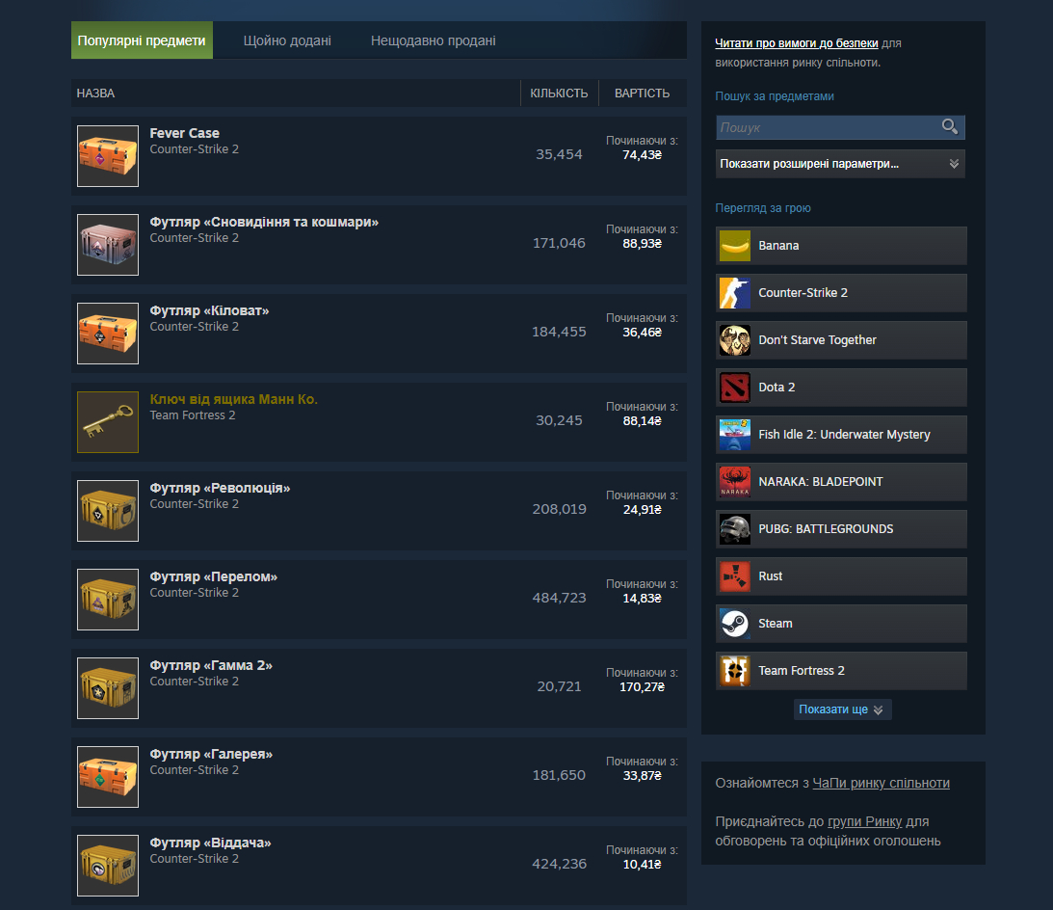Select the Counter-Strike 2 game icon
This screenshot has width=1053, height=910.
735,293
